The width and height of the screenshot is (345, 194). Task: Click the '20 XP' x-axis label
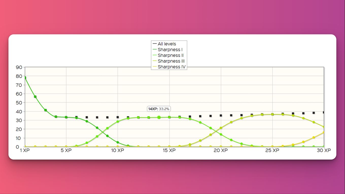221,150
